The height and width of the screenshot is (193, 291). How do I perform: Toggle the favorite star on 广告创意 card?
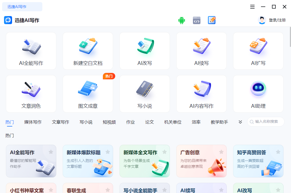pyautogui.click(x=221, y=151)
